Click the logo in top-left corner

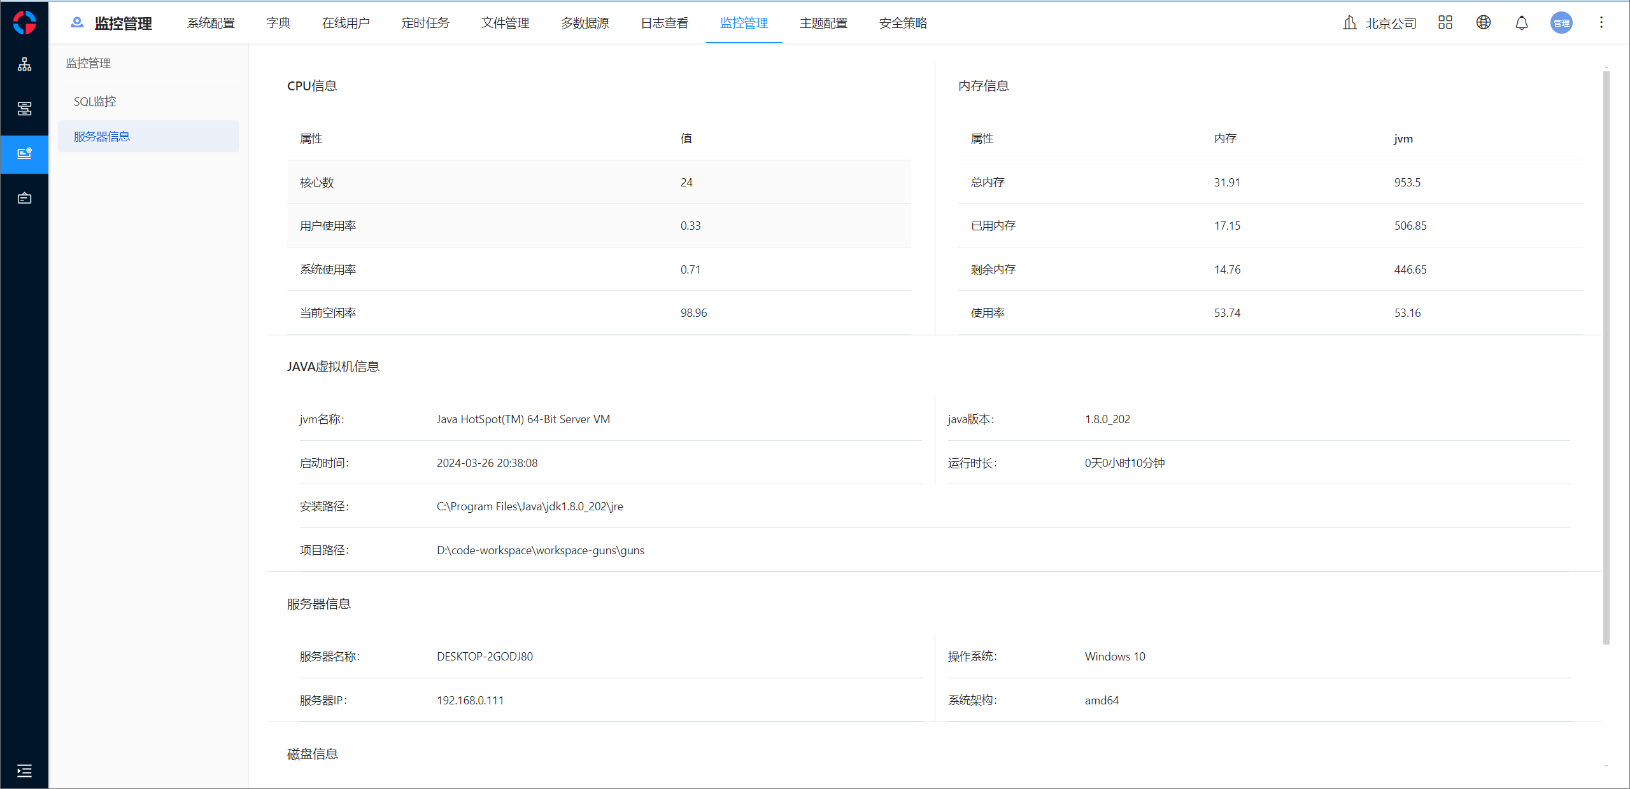click(x=24, y=23)
